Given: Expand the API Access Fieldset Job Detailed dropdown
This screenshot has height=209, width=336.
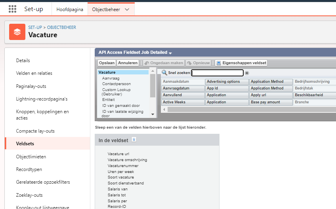Looking at the screenshot, I should pyautogui.click(x=170, y=53).
